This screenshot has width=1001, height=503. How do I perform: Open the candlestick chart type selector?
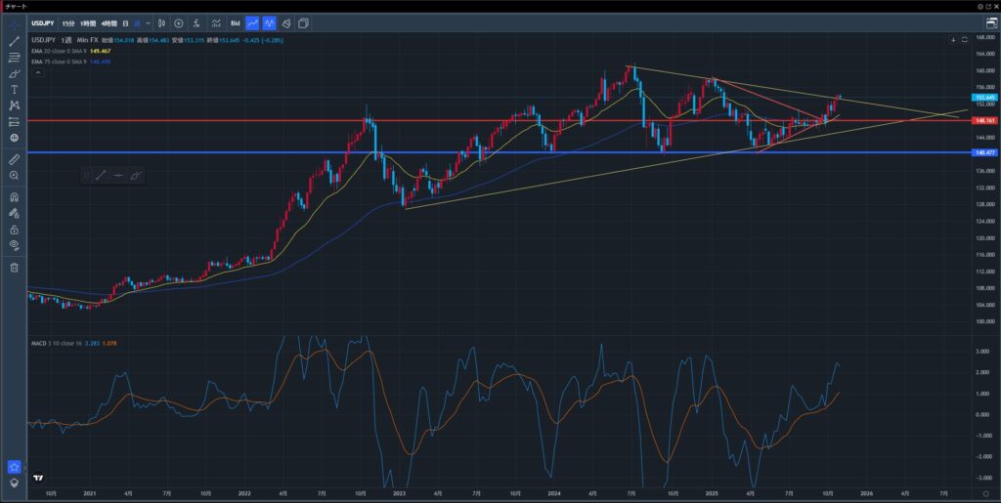(x=161, y=22)
